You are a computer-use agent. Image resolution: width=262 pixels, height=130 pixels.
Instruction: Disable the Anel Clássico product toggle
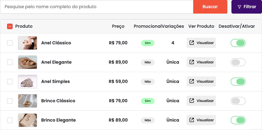[238, 43]
